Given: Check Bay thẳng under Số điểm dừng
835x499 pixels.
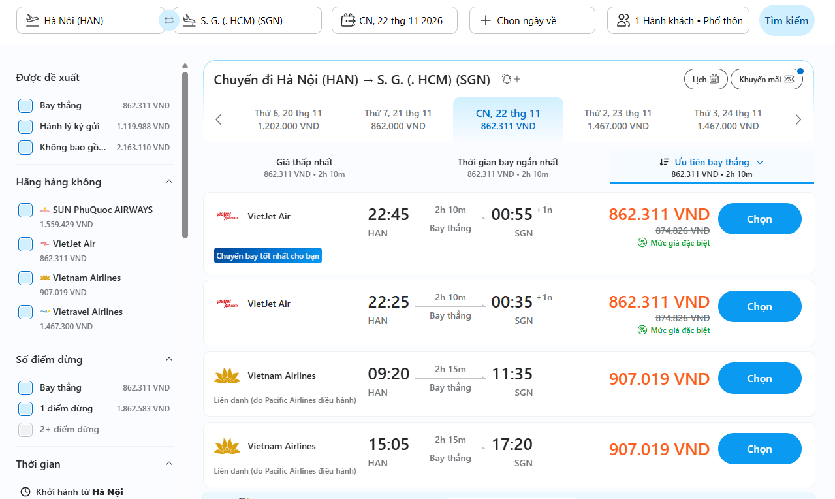Looking at the screenshot, I should pyautogui.click(x=25, y=387).
